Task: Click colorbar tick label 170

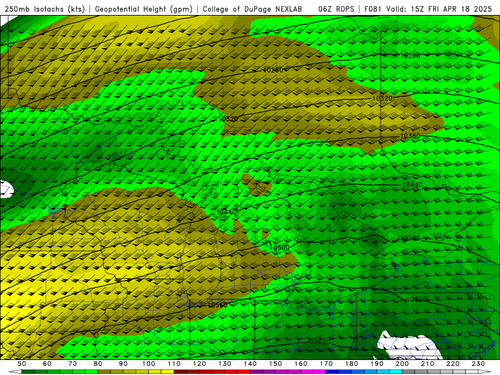Action: click(326, 364)
